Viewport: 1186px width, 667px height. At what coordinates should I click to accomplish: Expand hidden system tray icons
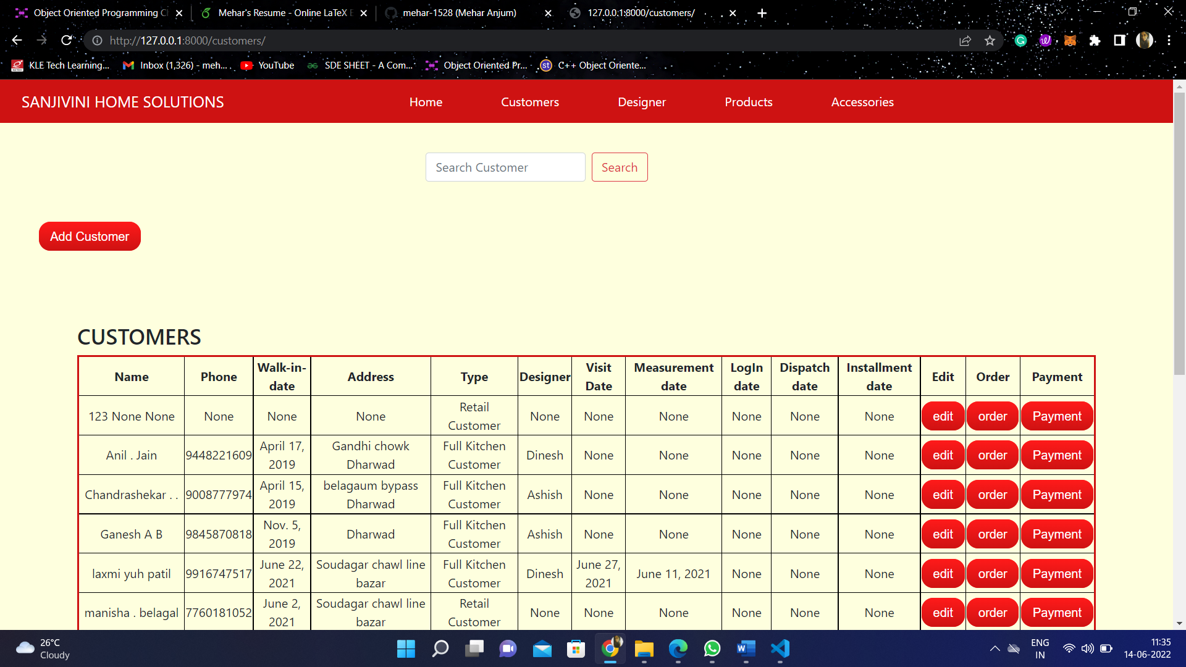[994, 648]
